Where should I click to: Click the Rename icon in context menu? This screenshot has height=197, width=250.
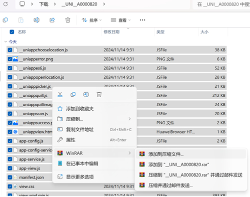tap(86, 94)
